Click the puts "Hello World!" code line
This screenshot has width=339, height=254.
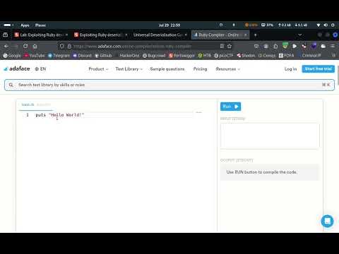[x=60, y=115]
